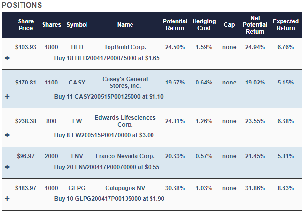Screen dimensions: 305x211
Task: Sort by Hedging Cost column header
Action: tap(204, 25)
